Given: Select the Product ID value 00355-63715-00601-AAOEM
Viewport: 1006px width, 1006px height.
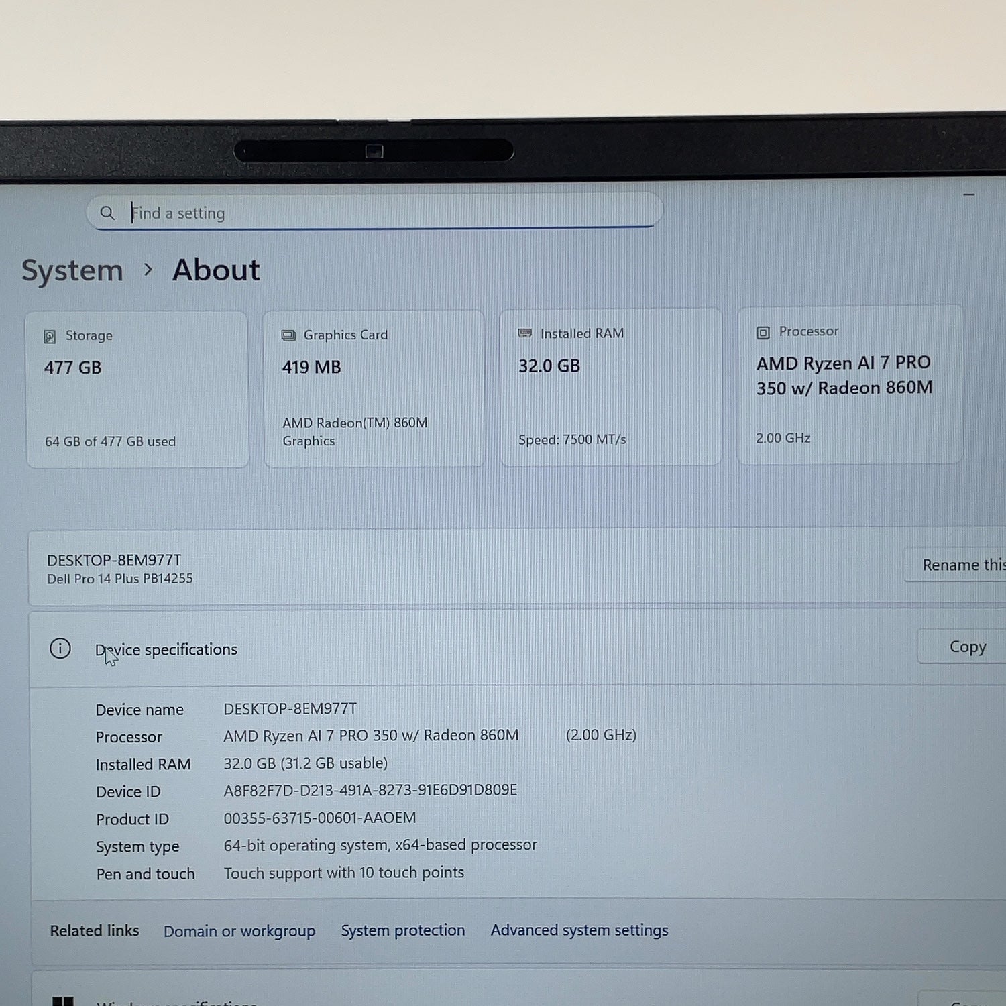Looking at the screenshot, I should pyautogui.click(x=320, y=818).
